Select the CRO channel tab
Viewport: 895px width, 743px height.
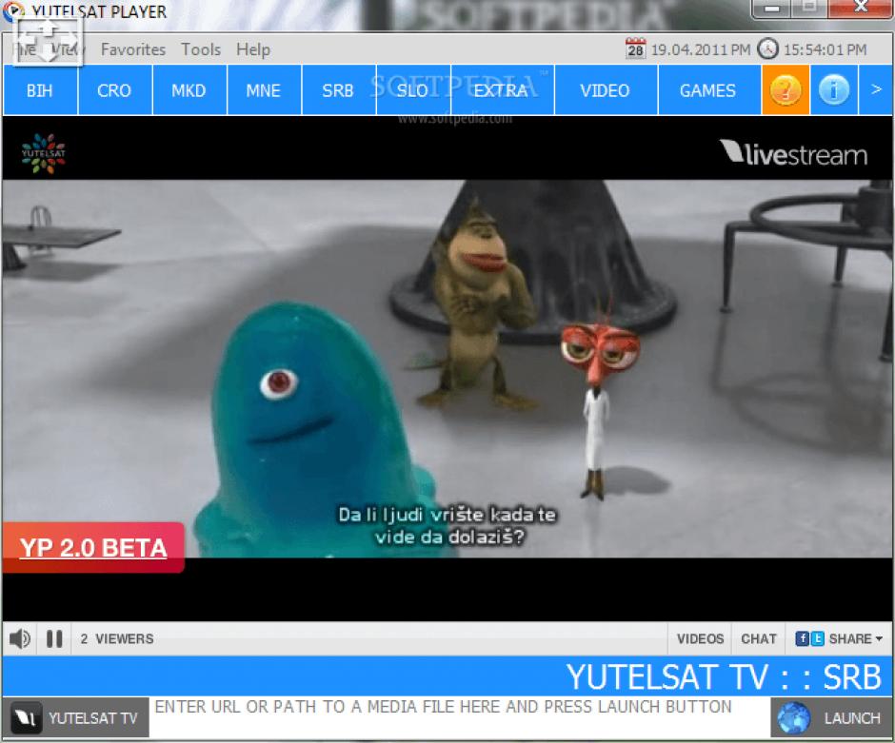[114, 90]
